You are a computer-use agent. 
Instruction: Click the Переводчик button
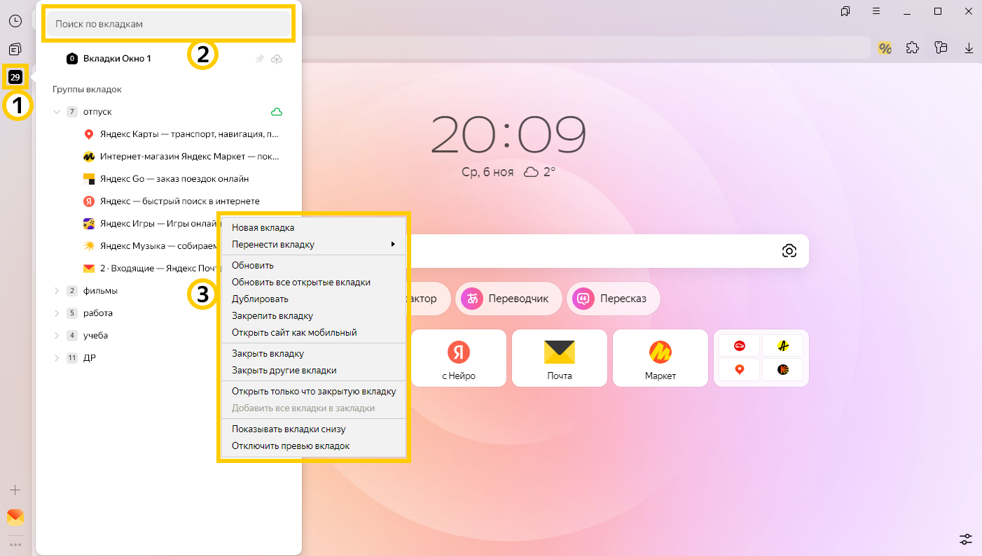(x=509, y=299)
